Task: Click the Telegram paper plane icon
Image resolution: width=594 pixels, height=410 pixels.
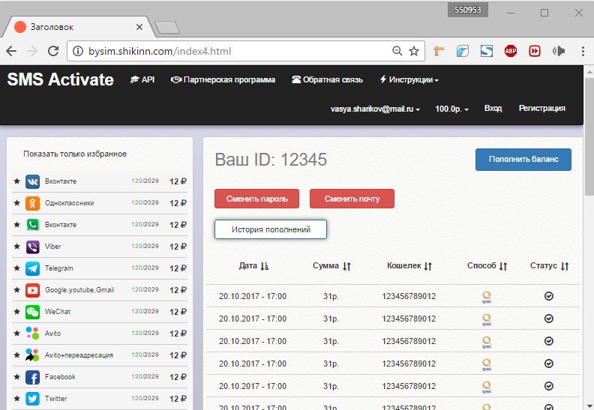Action: (x=32, y=268)
